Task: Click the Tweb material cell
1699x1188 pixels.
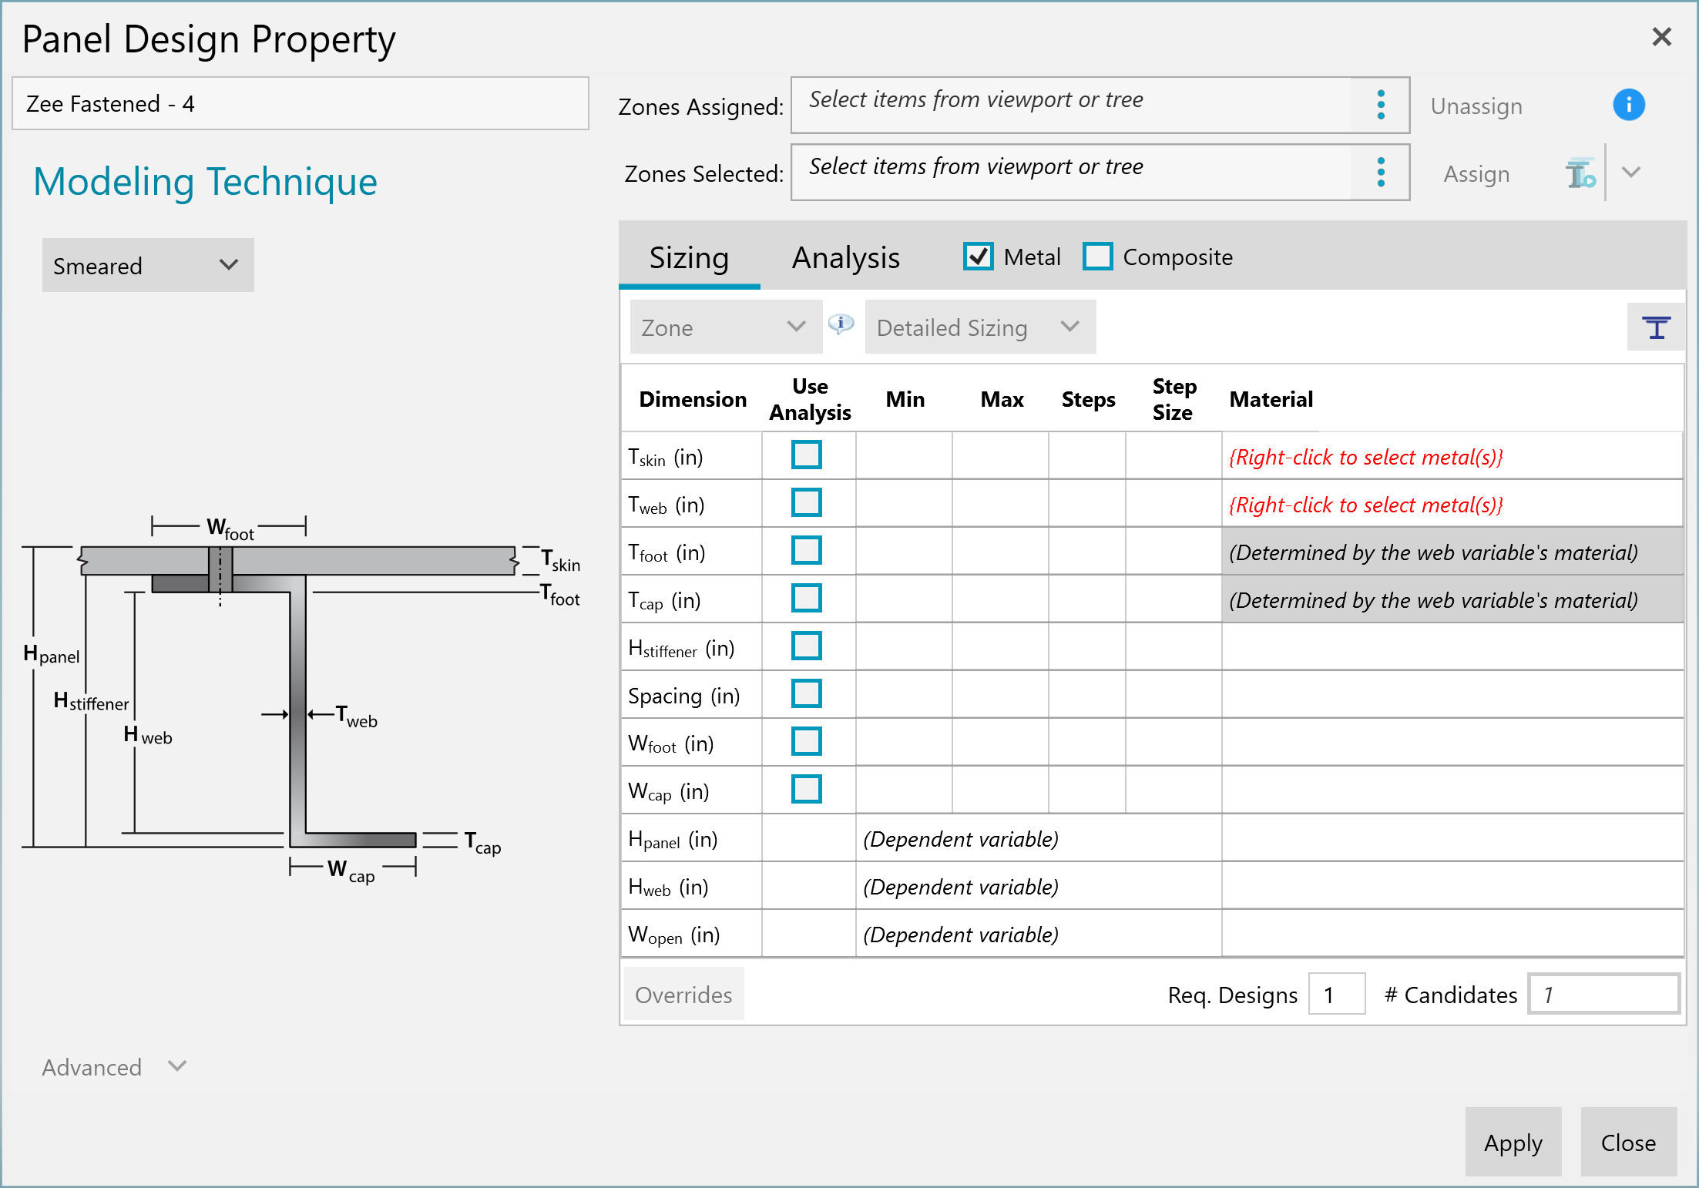Action: (1452, 504)
